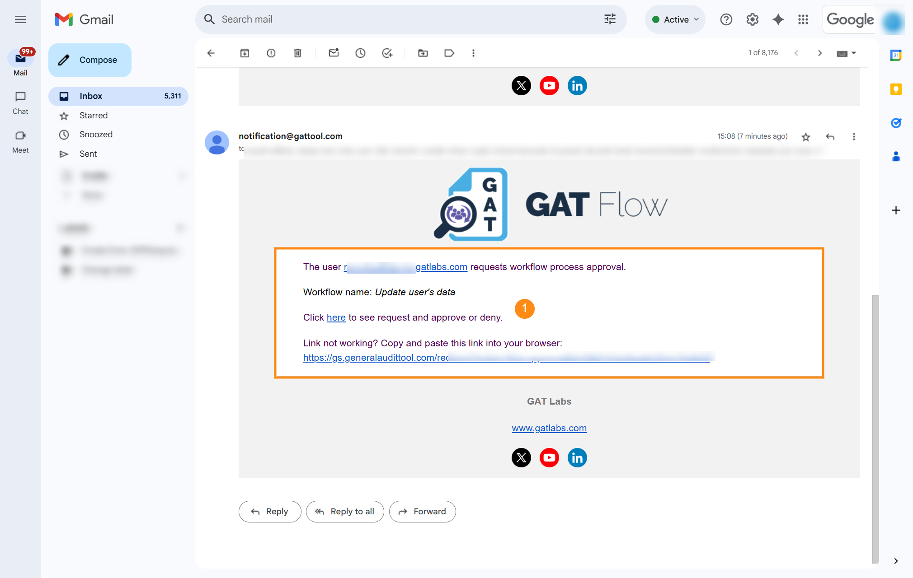The height and width of the screenshot is (578, 913).
Task: Open Google Calendar side panel
Action: (x=896, y=55)
